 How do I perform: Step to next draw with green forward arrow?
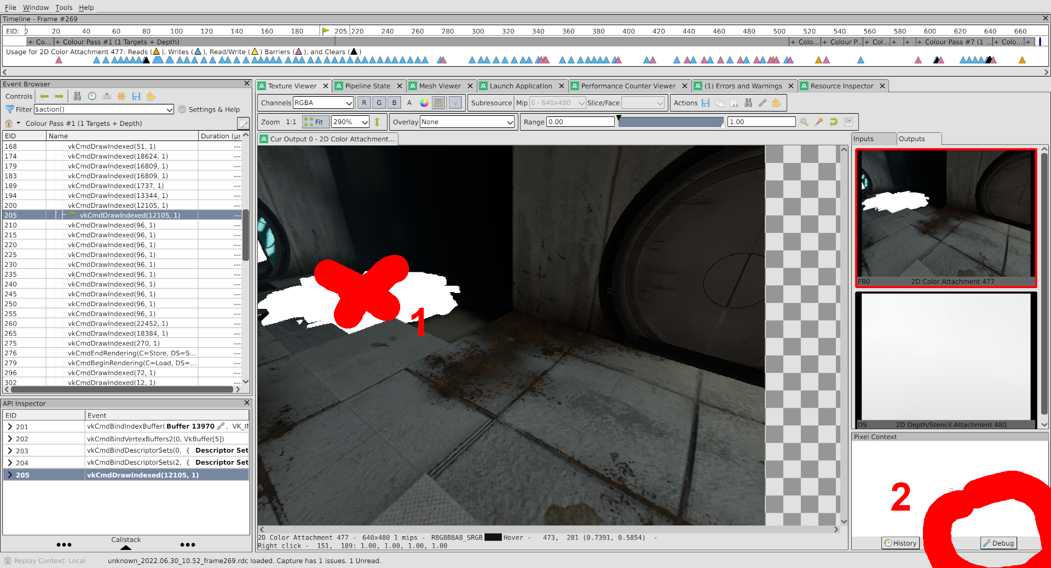(59, 96)
